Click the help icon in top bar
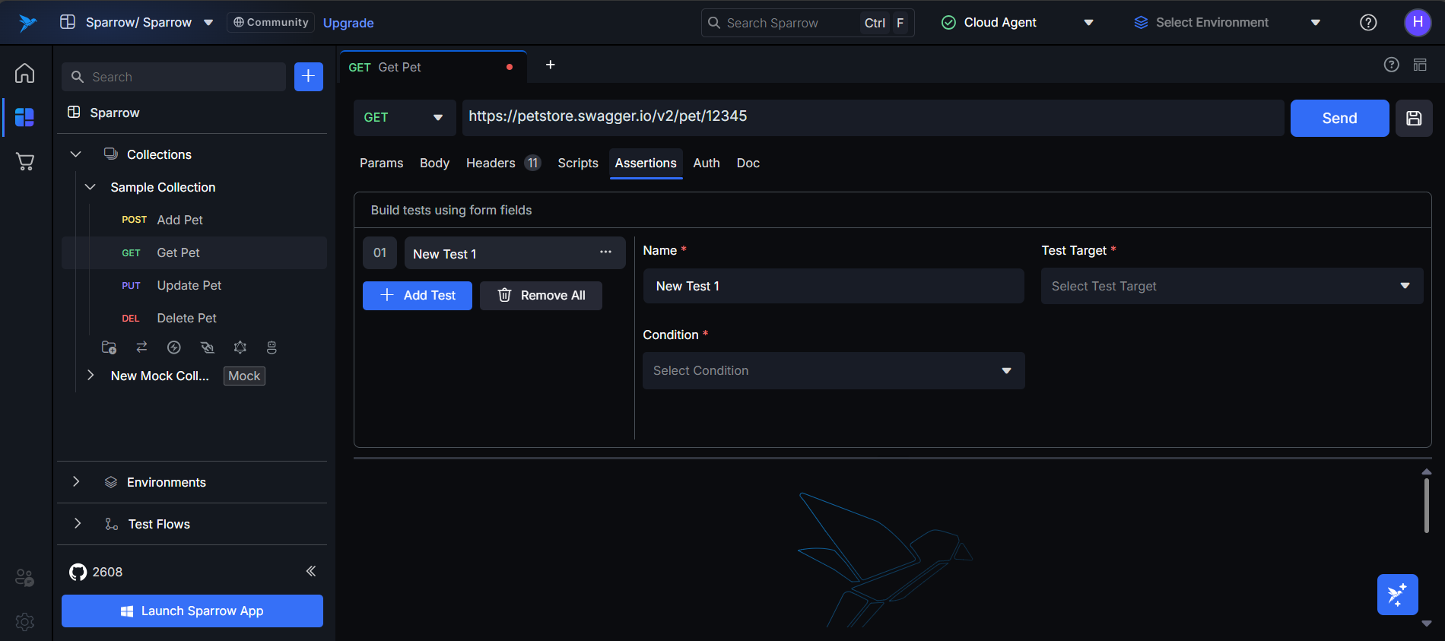This screenshot has height=641, width=1445. [1368, 23]
